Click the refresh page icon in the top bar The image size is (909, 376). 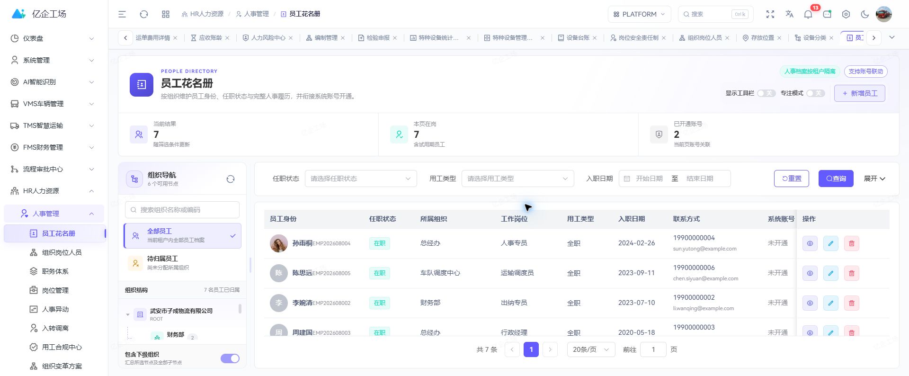[144, 14]
